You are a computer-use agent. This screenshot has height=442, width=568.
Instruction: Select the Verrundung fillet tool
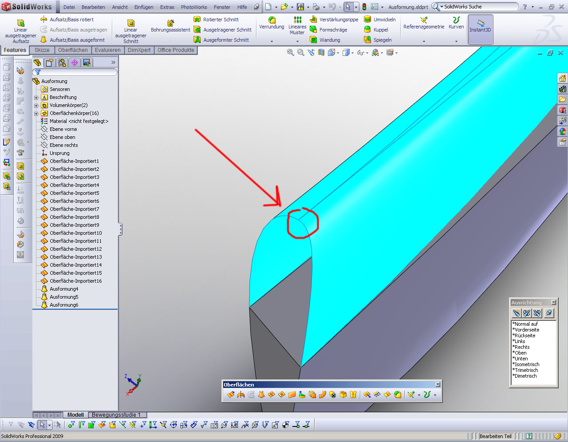tap(272, 23)
